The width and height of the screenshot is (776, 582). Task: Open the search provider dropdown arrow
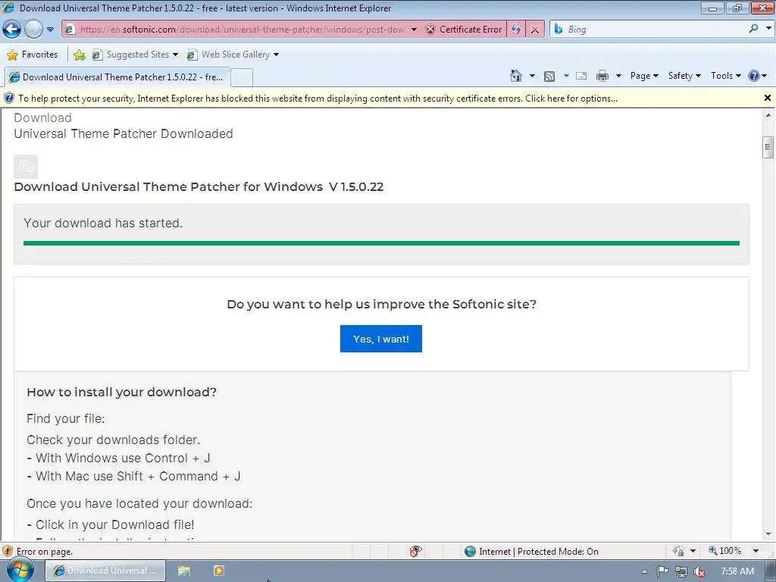click(768, 29)
